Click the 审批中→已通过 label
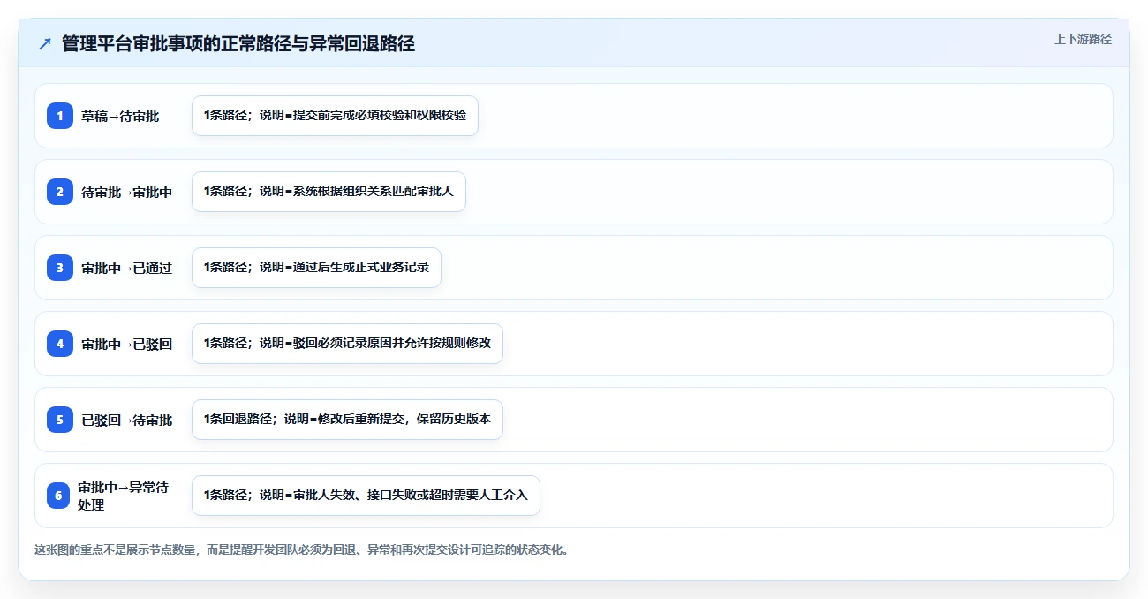Viewport: 1148px width, 599px height. [x=127, y=268]
